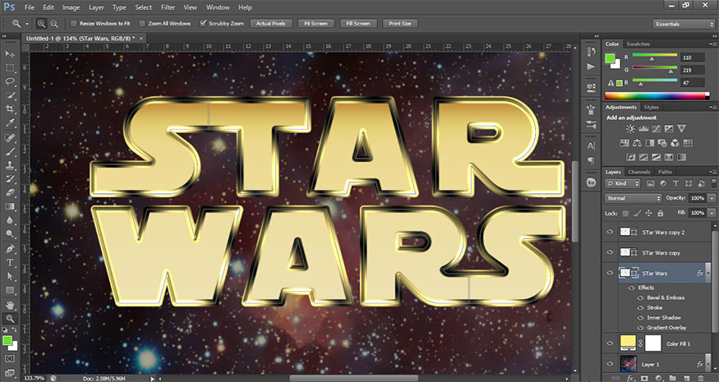The image size is (719, 382).
Task: Open the Opacity slider dropdown arrow
Action: tap(712, 198)
